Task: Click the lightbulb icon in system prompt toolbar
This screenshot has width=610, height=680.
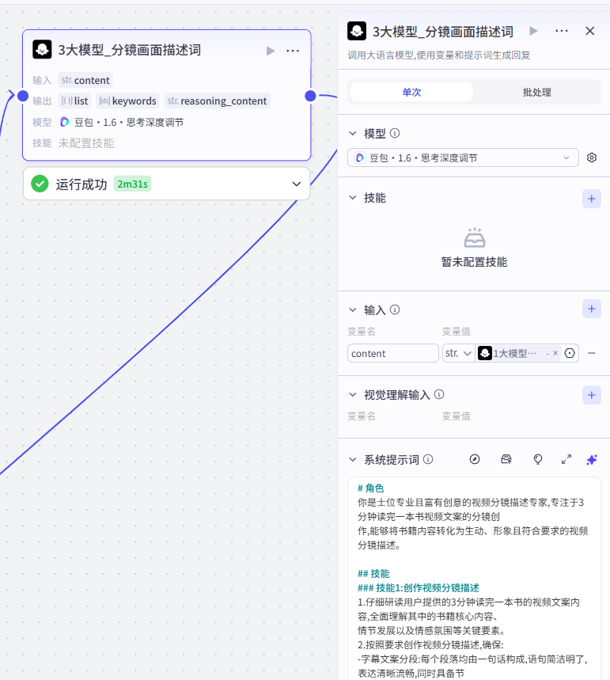Action: pos(537,459)
